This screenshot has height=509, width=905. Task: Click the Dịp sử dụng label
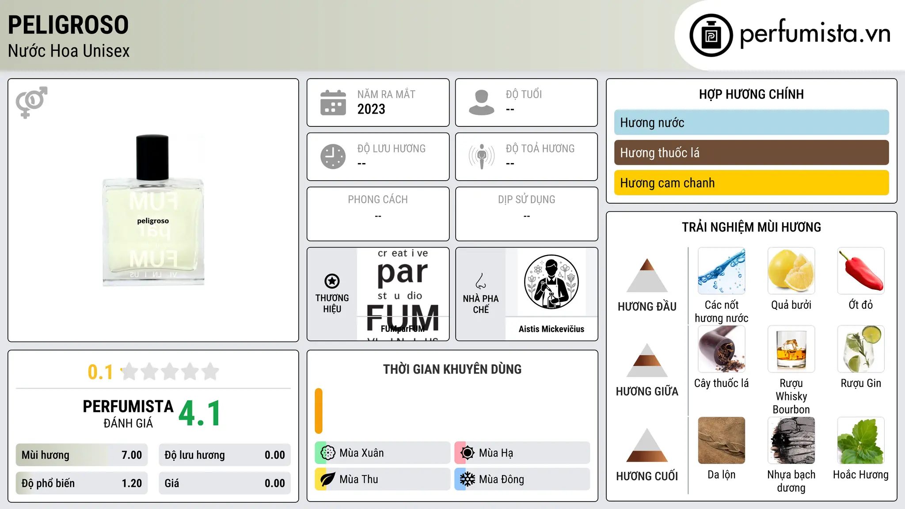(x=526, y=200)
